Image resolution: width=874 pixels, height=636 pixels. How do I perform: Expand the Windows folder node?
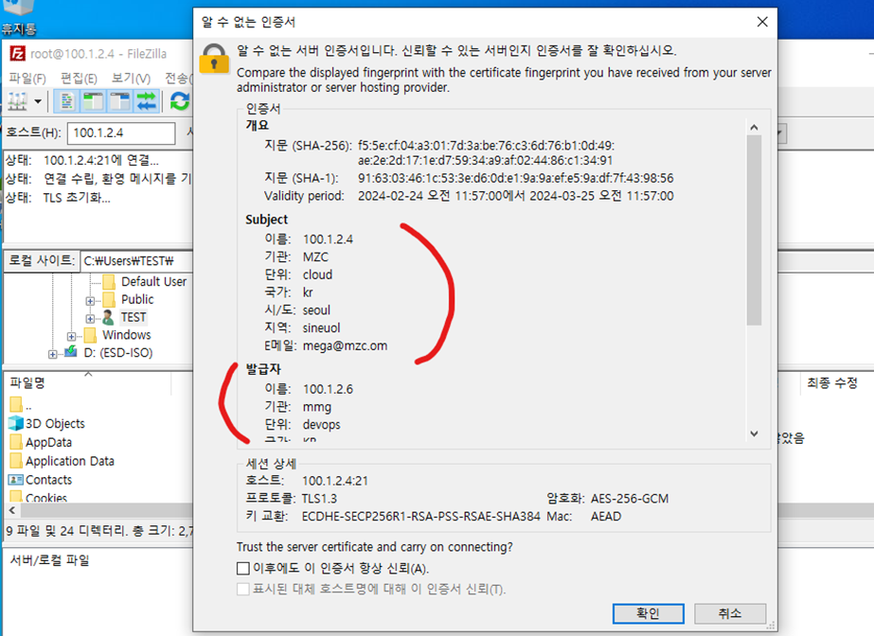tap(71, 336)
